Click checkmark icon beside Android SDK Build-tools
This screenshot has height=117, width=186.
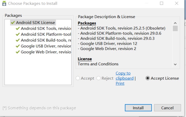pyautogui.click(x=18, y=40)
